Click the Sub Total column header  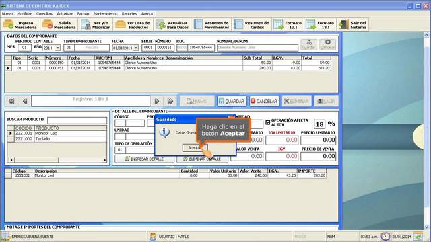(257, 58)
